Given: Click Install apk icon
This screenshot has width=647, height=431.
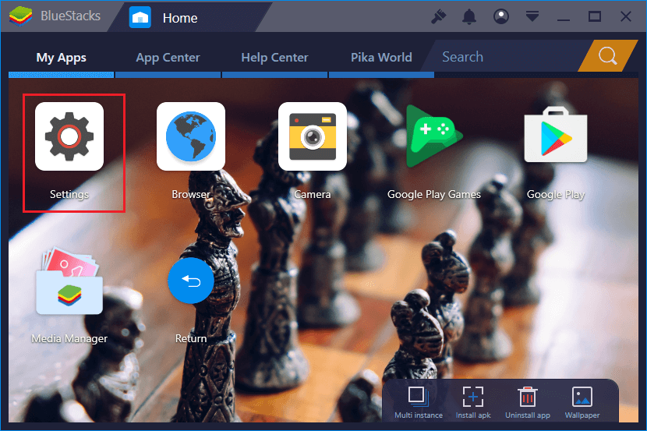Looking at the screenshot, I should [x=473, y=397].
